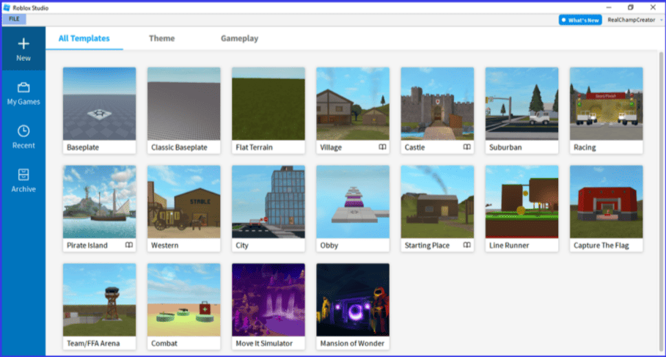This screenshot has width=666, height=357.
Task: Select the Pirate Island template thumbnail
Action: (100, 202)
